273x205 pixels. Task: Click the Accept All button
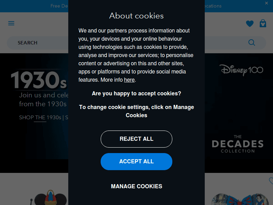[x=136, y=161]
